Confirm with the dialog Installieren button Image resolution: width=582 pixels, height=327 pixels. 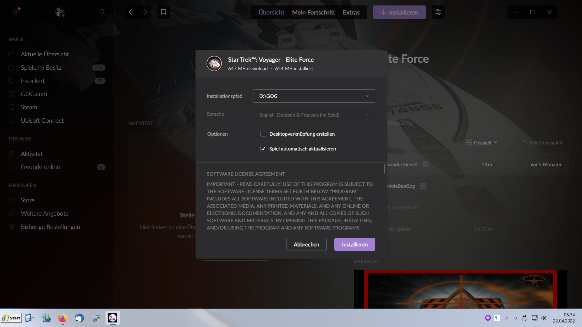tap(355, 244)
